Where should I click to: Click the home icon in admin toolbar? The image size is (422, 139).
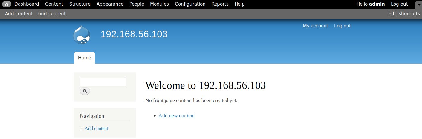click(7, 4)
